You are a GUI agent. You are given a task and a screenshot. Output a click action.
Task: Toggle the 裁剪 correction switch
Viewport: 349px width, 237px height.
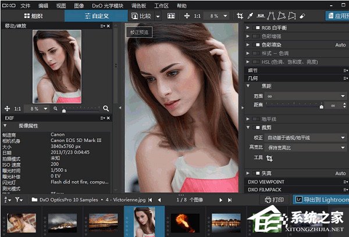coord(256,128)
